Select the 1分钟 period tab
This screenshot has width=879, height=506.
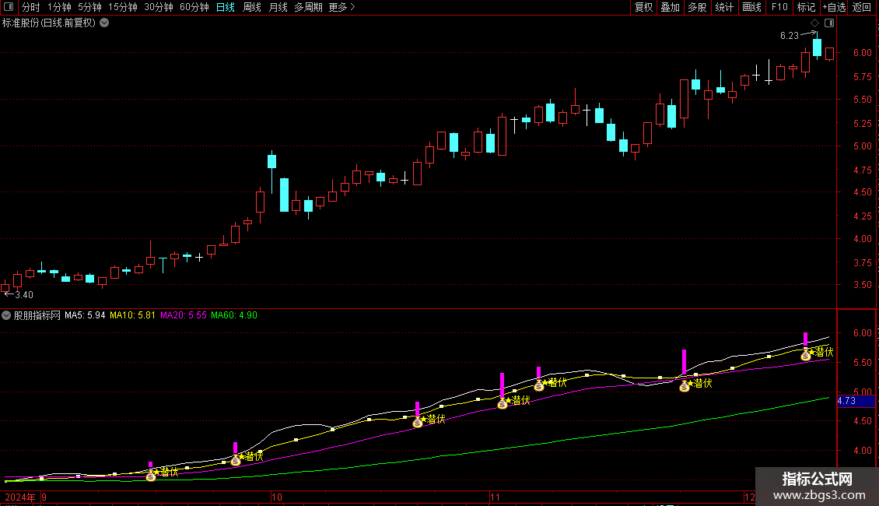click(59, 7)
